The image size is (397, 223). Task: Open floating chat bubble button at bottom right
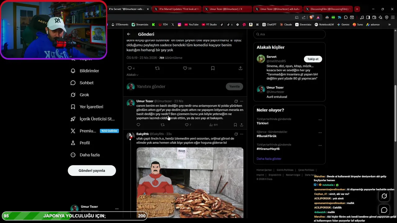tap(384, 210)
